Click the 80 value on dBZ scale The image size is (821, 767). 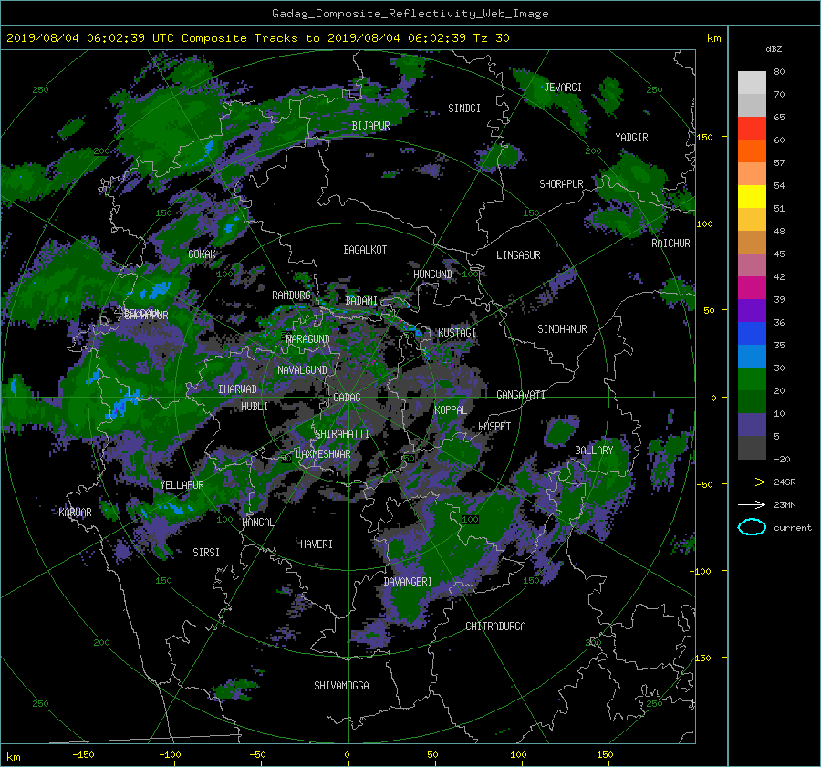click(x=779, y=72)
